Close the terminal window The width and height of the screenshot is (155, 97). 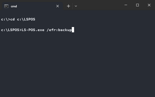149,5
